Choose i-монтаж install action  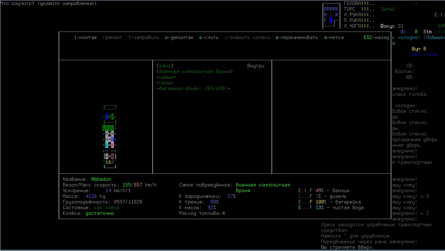[86, 38]
